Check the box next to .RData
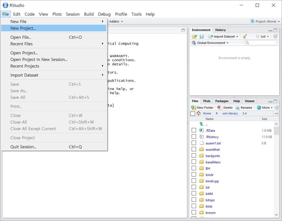 pos(194,130)
